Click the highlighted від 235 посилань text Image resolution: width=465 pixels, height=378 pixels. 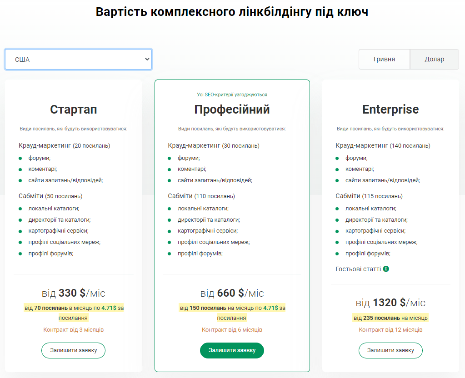[390, 318]
